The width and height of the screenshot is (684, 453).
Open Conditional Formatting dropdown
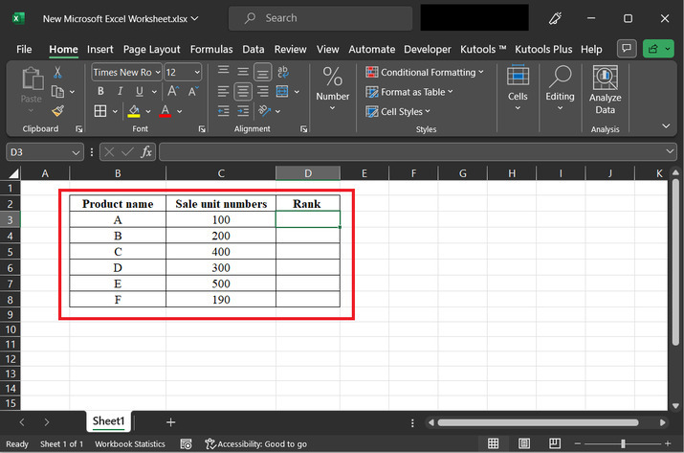426,73
